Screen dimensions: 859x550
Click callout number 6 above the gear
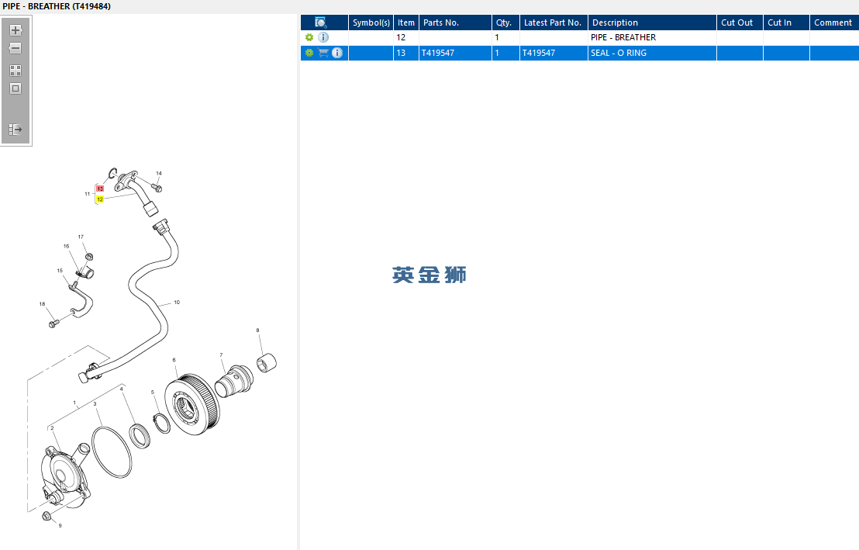click(174, 360)
